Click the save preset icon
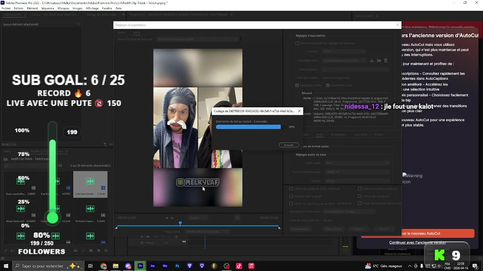The image size is (483, 271). click(372, 61)
